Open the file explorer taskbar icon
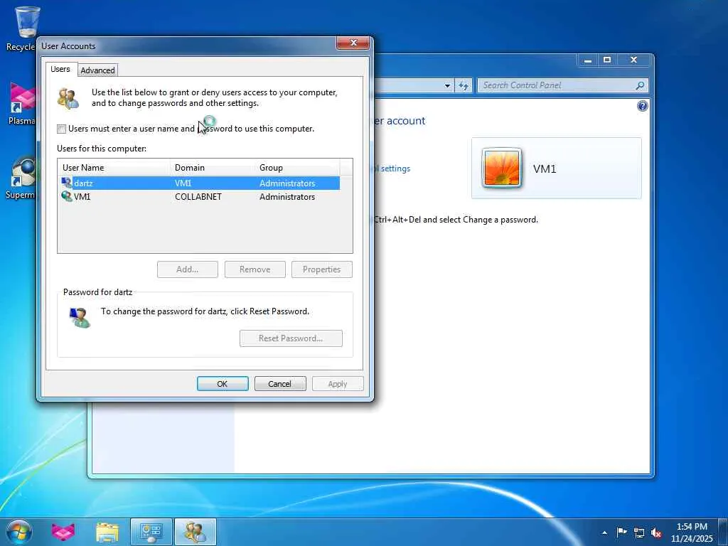The image size is (728, 546). (x=108, y=532)
